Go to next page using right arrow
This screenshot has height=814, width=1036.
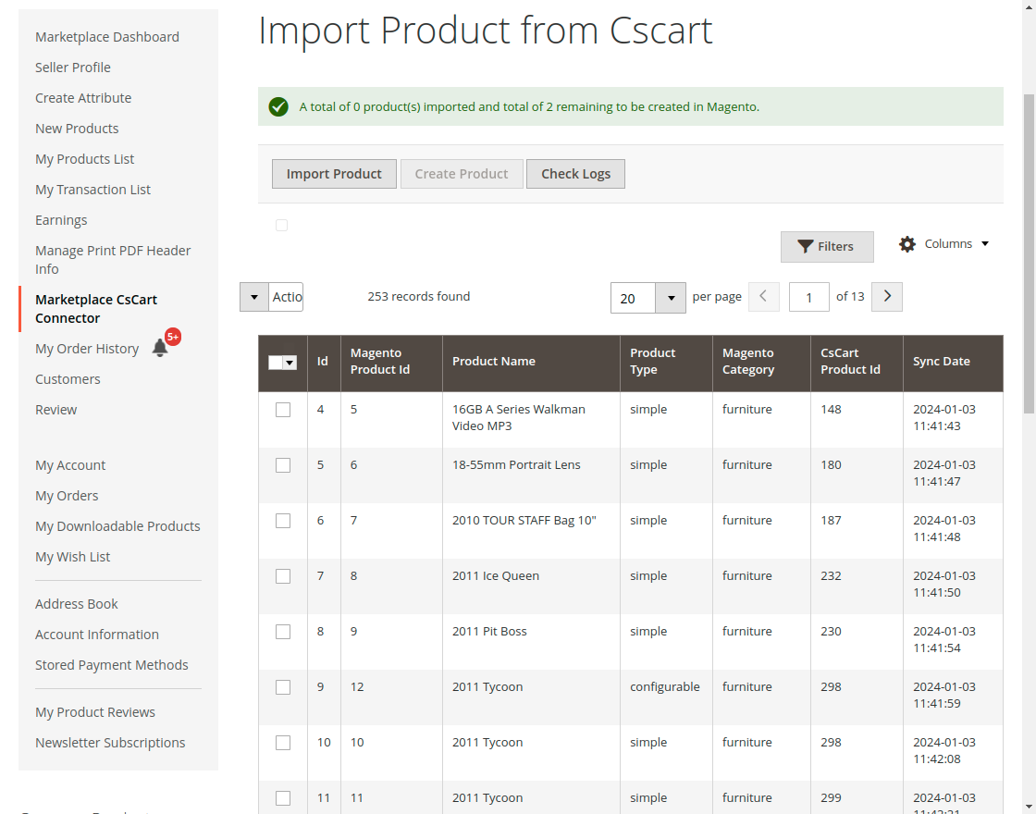click(x=887, y=297)
